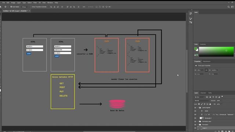Switch to the Paths tab
The image size is (235, 132).
(210, 93)
